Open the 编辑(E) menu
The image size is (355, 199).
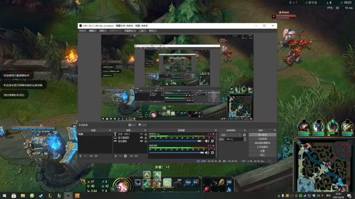coord(93,31)
